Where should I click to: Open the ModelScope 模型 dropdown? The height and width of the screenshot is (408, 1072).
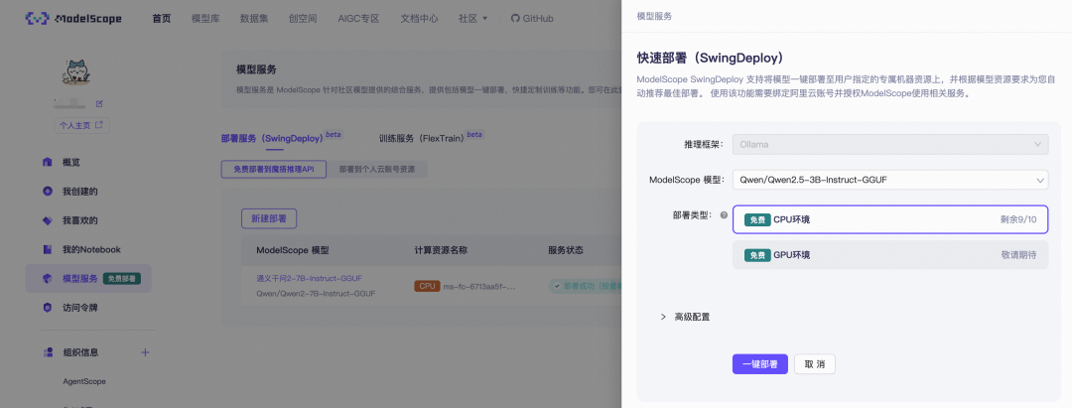click(890, 180)
